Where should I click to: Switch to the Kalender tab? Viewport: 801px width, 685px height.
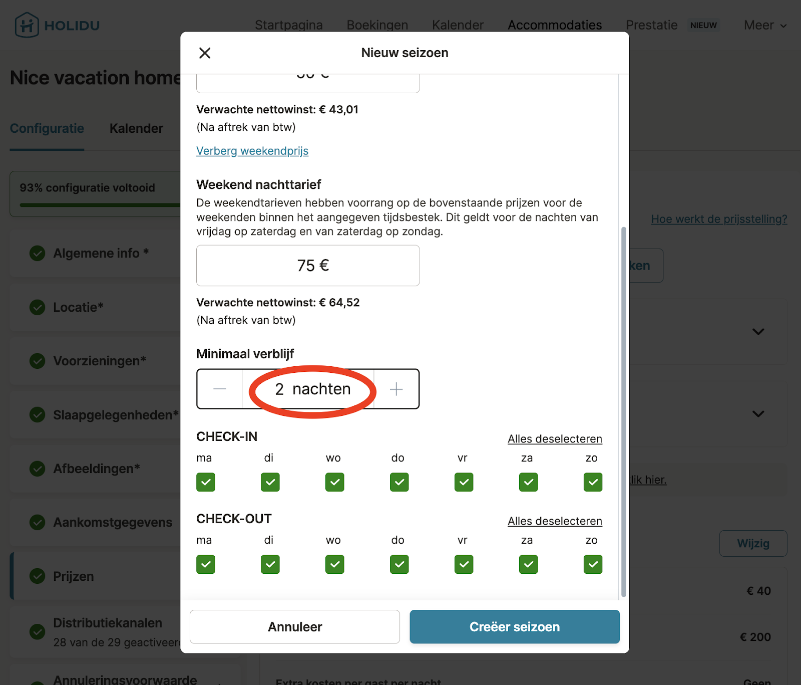[136, 128]
